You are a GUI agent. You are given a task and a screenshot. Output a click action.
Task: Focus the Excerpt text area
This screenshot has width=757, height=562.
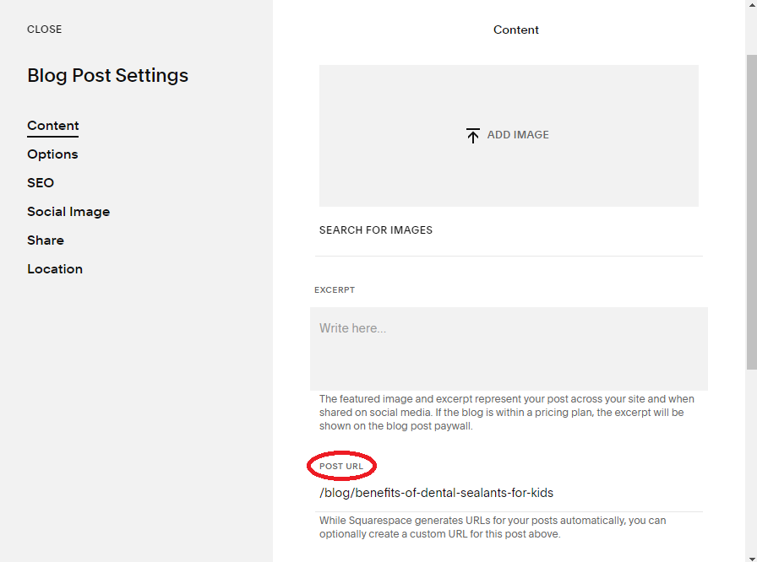click(509, 349)
